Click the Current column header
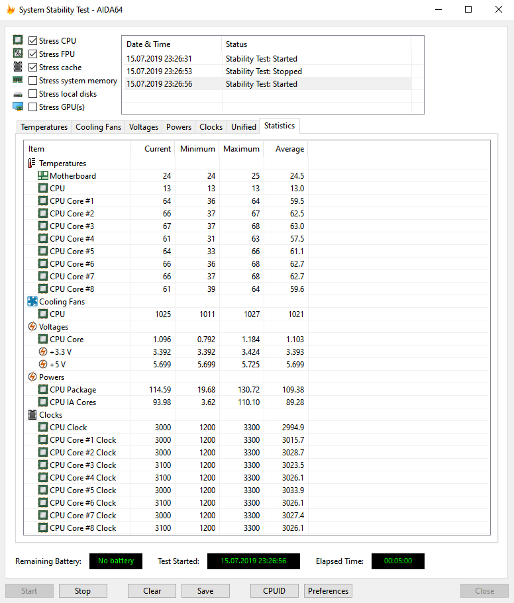 [153, 149]
